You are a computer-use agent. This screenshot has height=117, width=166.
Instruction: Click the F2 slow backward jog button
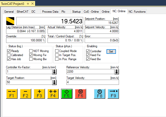pyautogui.click(x=25, y=94)
